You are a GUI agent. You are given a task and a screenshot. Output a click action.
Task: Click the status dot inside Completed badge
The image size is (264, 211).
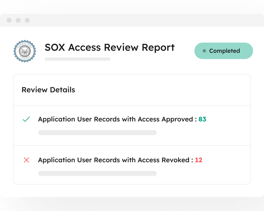click(x=204, y=51)
